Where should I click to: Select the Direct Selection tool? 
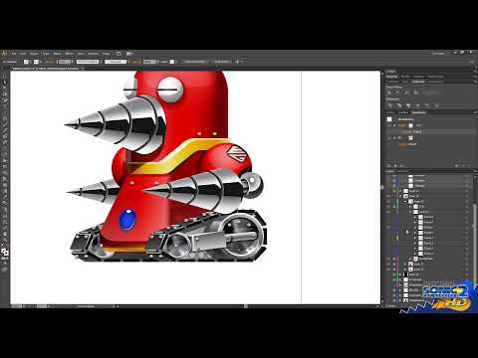[x=5, y=82]
